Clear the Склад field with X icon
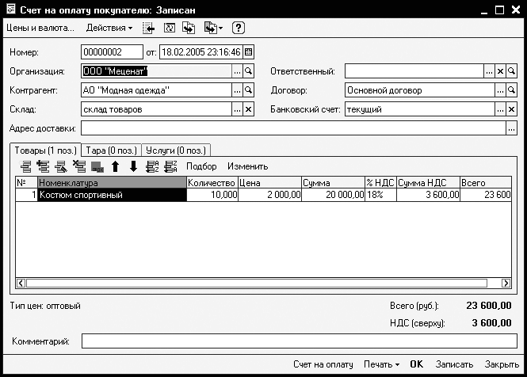The height and width of the screenshot is (377, 527). [248, 109]
